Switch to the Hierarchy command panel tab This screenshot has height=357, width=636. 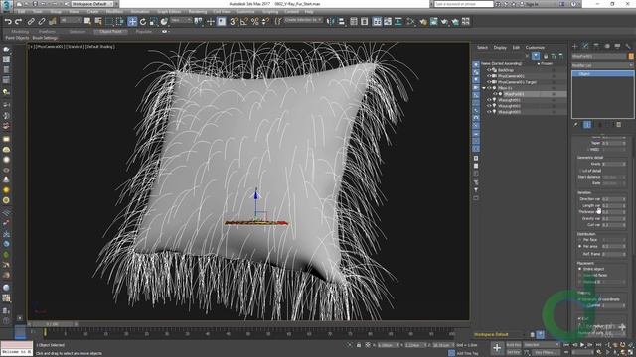pos(596,47)
